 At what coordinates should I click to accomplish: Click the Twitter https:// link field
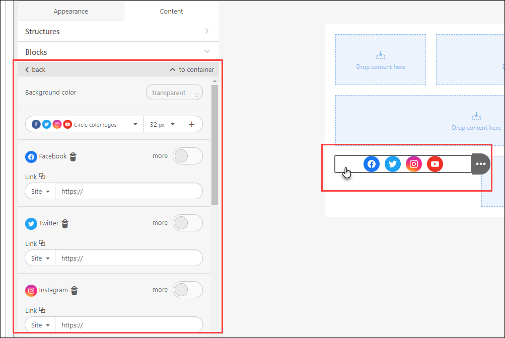point(129,258)
